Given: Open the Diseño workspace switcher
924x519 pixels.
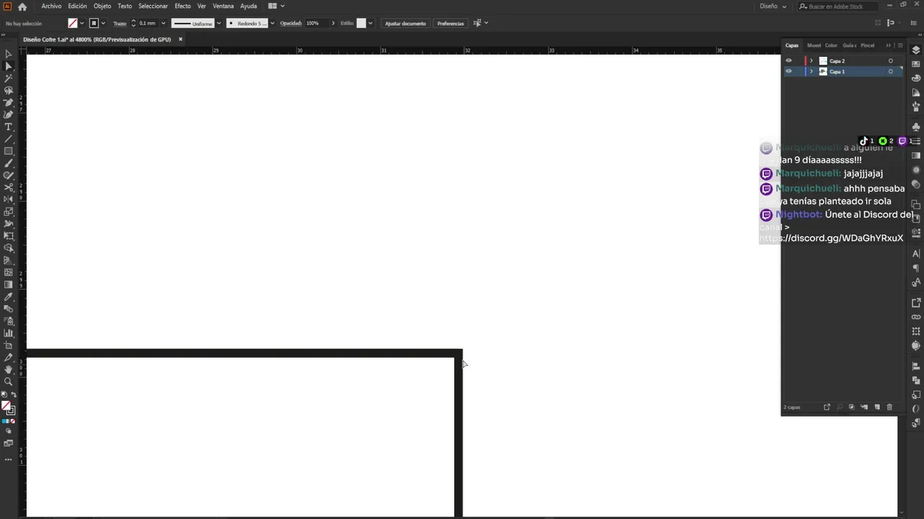Looking at the screenshot, I should (x=772, y=6).
